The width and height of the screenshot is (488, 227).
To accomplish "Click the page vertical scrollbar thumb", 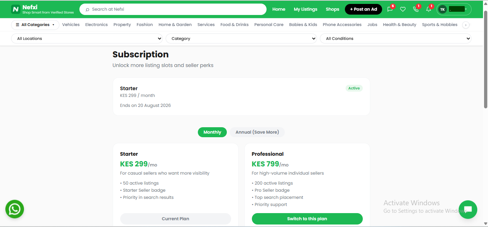I will click(x=485, y=59).
